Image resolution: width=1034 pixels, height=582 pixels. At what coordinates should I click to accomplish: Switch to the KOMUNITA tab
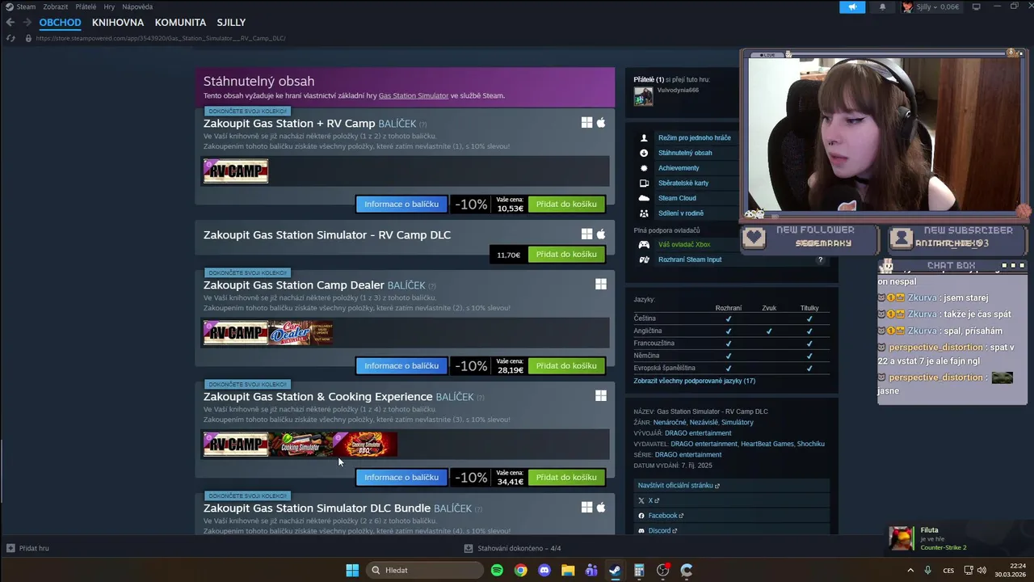click(x=180, y=23)
